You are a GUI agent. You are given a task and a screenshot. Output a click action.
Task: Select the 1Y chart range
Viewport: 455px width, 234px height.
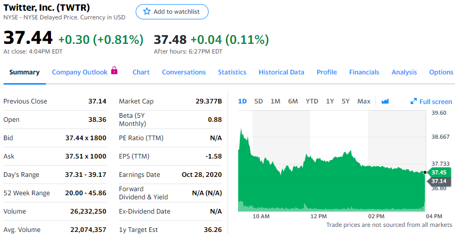coord(330,101)
